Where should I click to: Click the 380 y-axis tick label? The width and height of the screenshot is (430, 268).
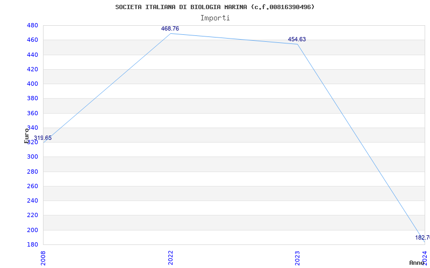coord(32,99)
